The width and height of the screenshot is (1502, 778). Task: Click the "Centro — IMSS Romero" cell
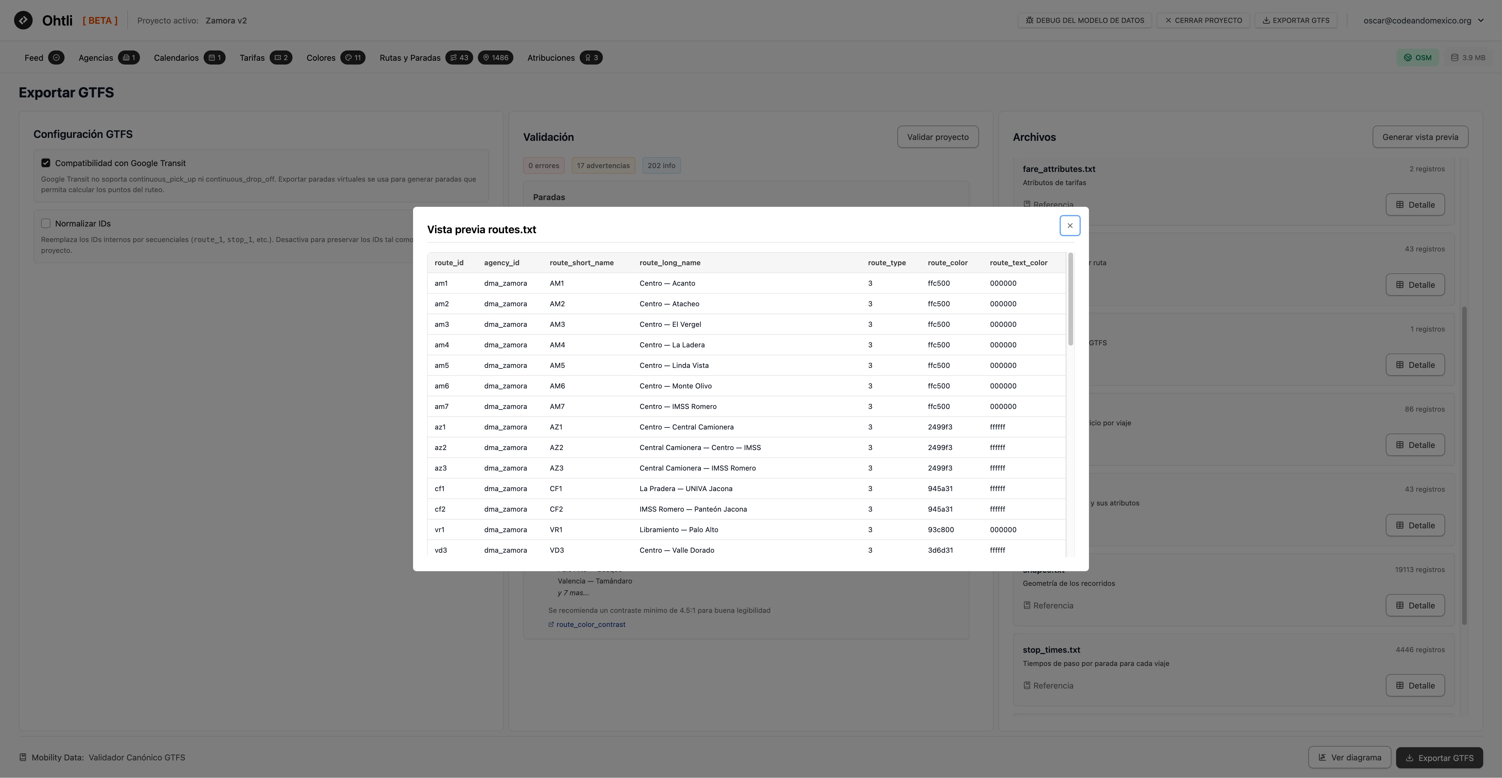(x=678, y=407)
